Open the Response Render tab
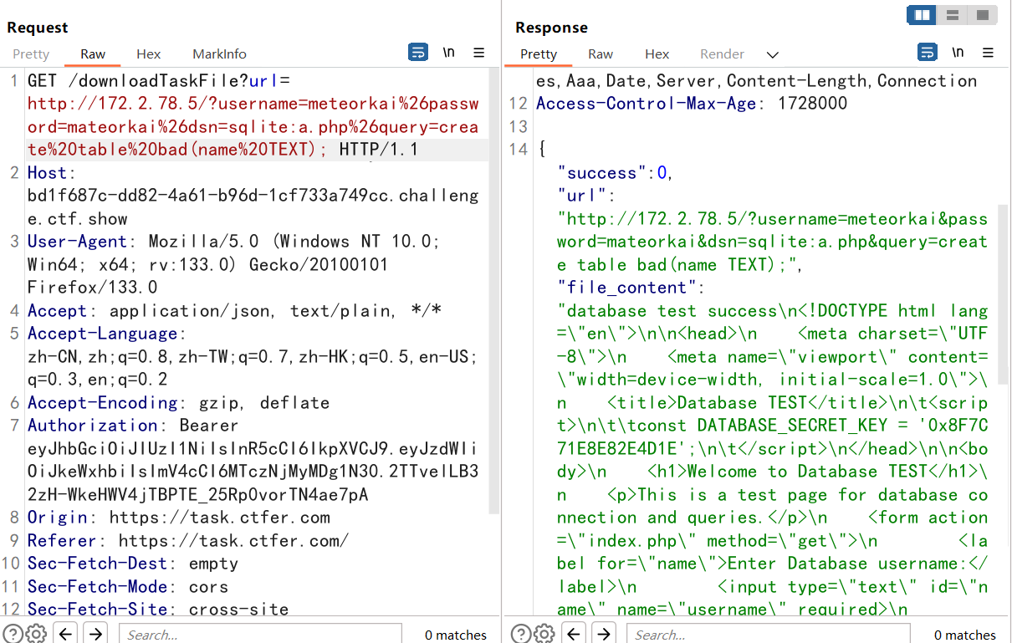This screenshot has height=643, width=1012. (x=722, y=54)
